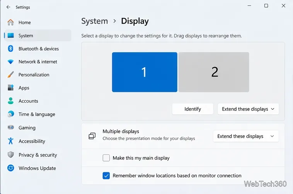Open the Home page icon
The image size is (293, 194).
click(x=11, y=22)
